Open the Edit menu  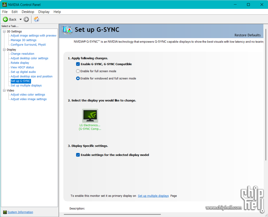(14, 12)
